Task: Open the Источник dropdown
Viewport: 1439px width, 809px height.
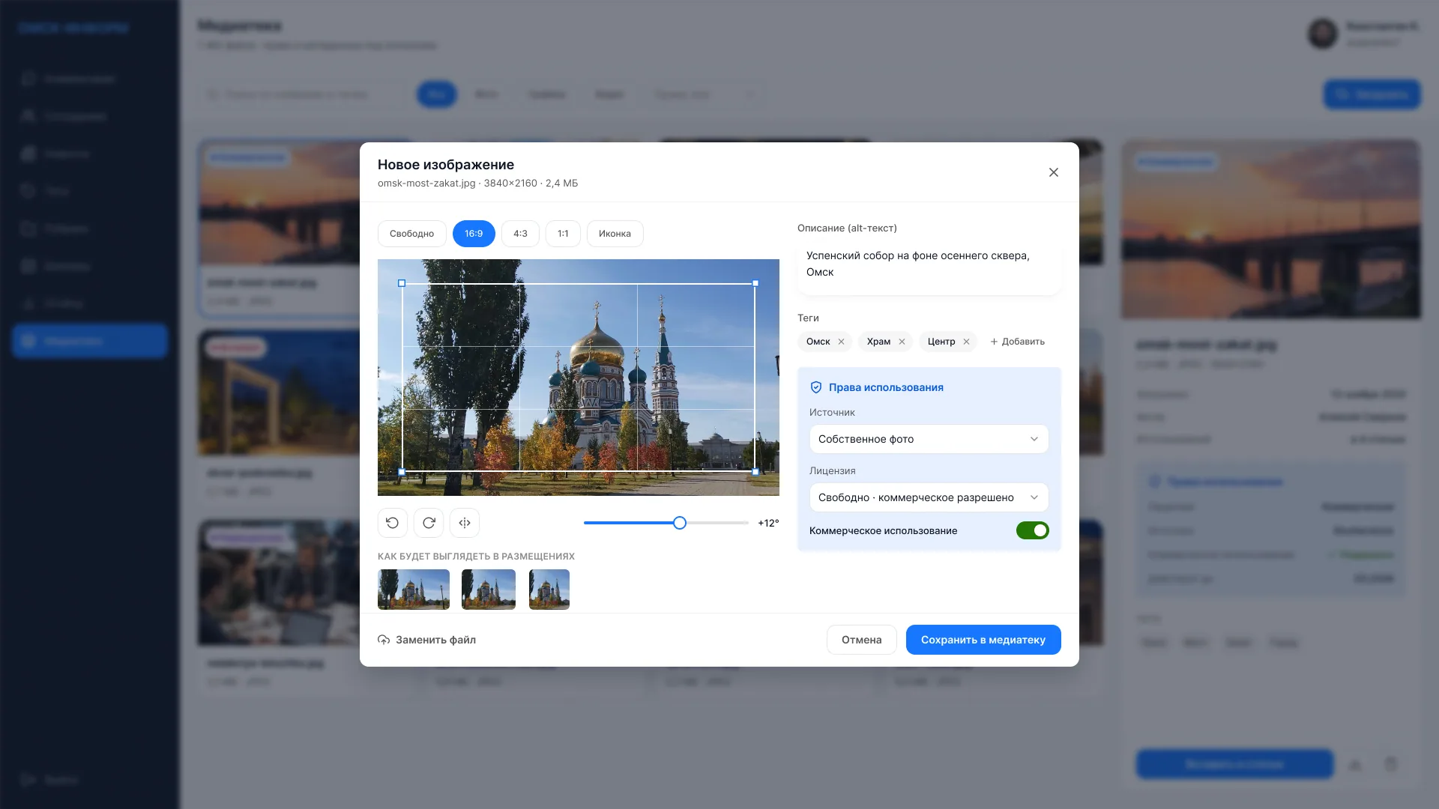Action: point(929,439)
